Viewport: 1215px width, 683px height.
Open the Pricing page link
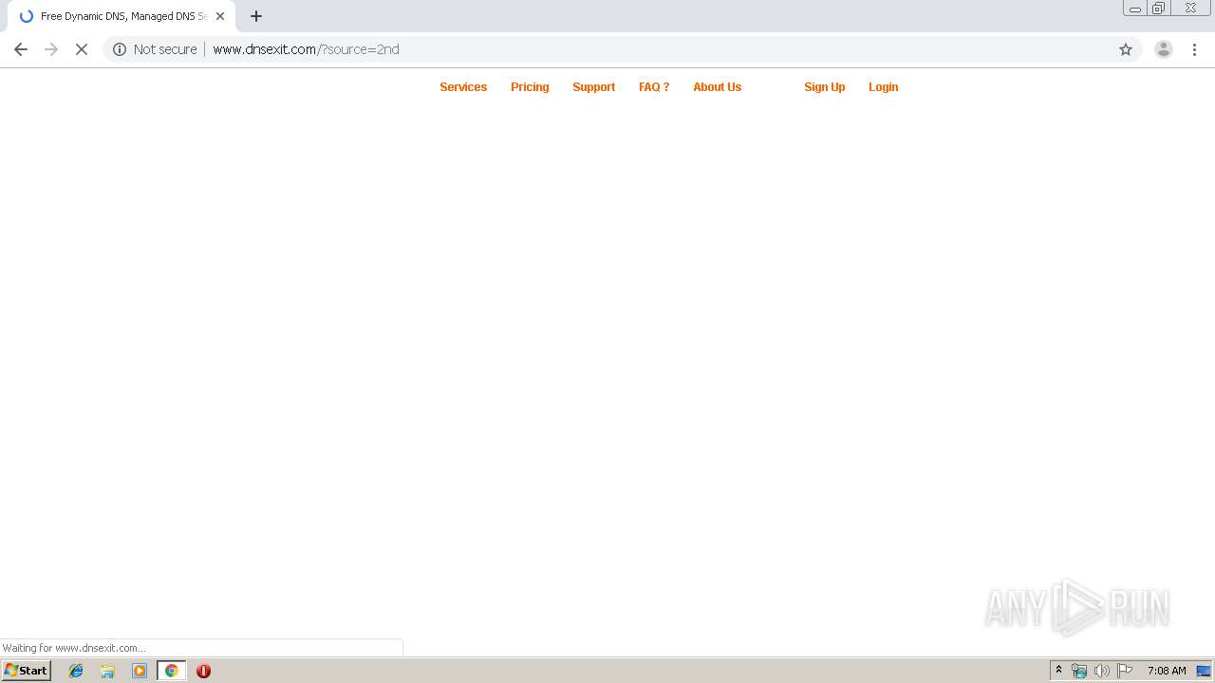[530, 86]
